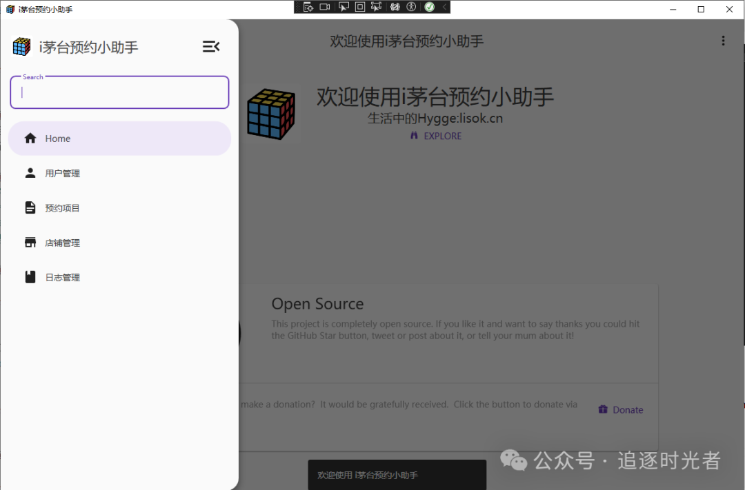Click the hot reload braces icon
Viewport: 745px width, 490px height.
click(395, 6)
